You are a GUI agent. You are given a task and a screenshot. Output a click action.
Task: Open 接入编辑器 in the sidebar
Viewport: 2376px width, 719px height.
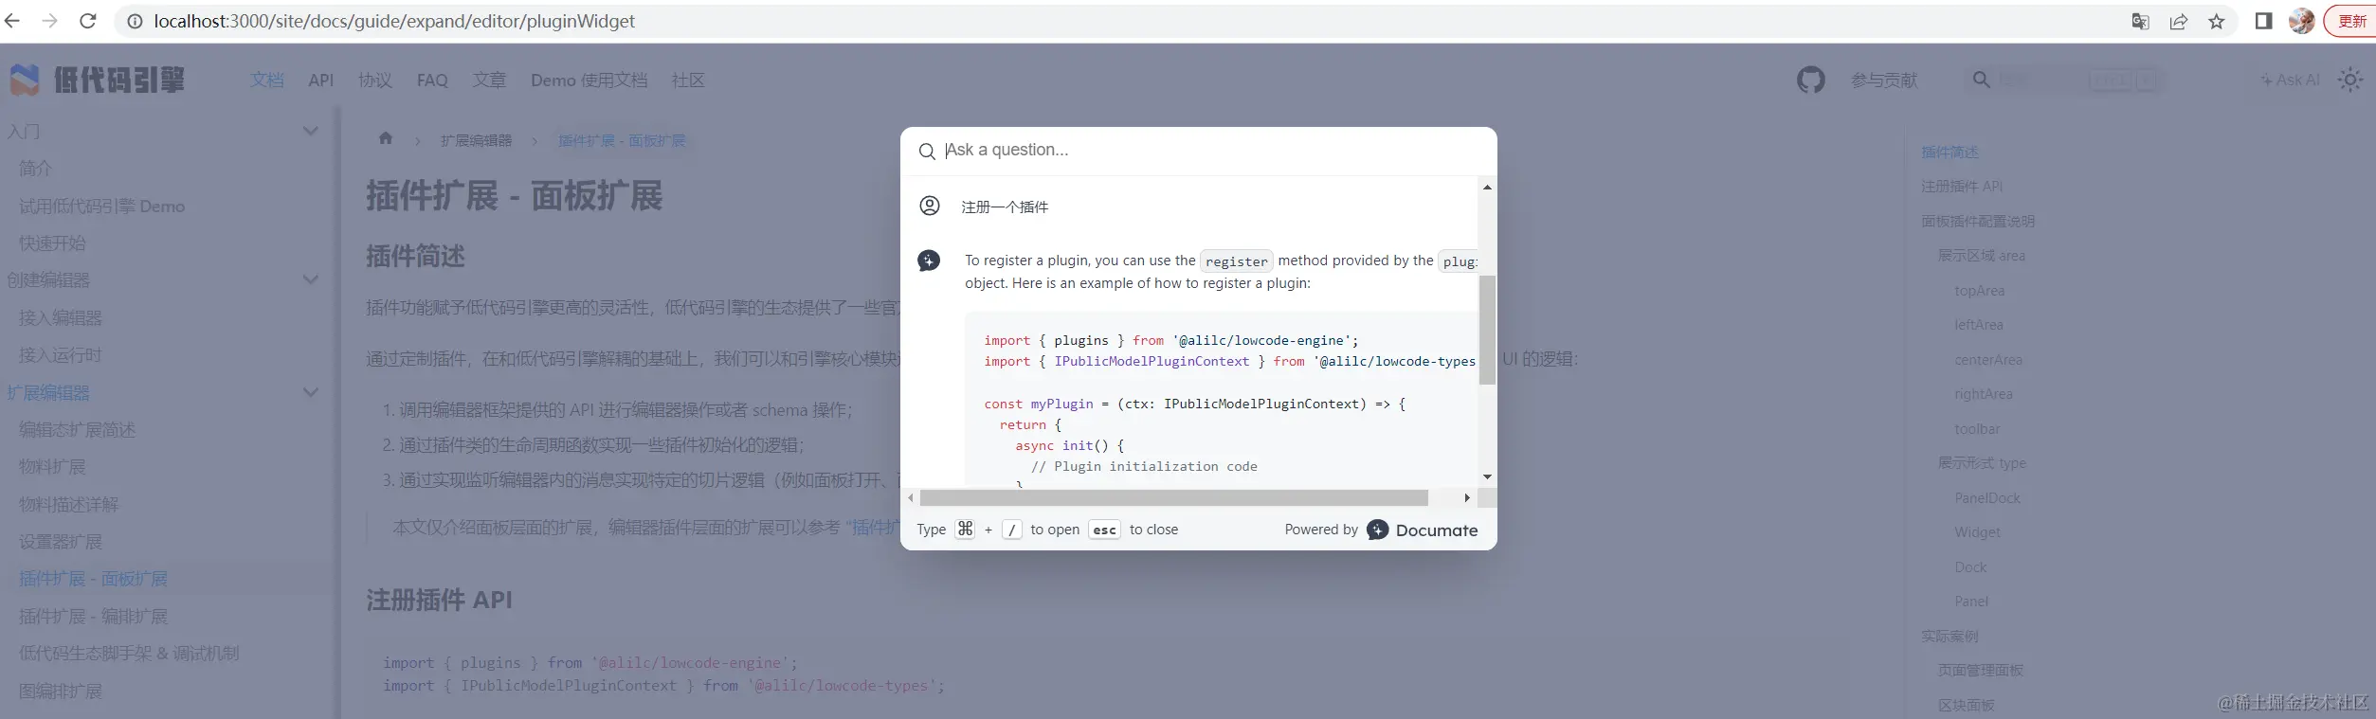tap(61, 318)
